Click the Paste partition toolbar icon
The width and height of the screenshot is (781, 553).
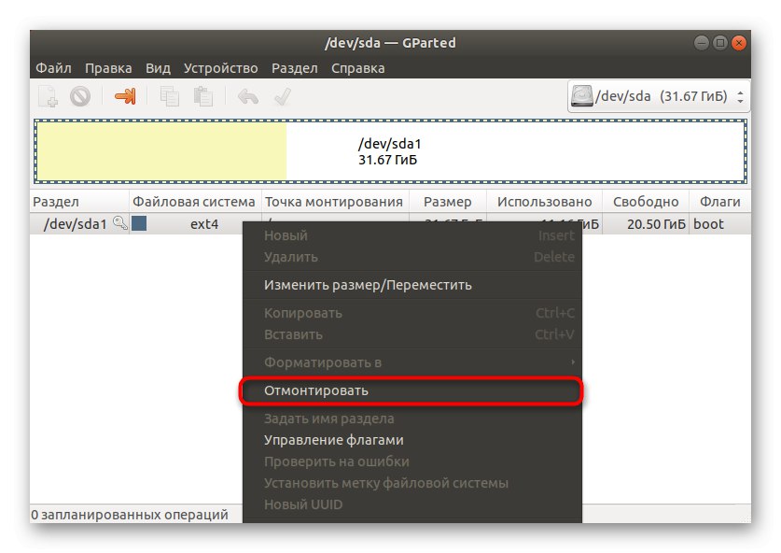[x=202, y=97]
